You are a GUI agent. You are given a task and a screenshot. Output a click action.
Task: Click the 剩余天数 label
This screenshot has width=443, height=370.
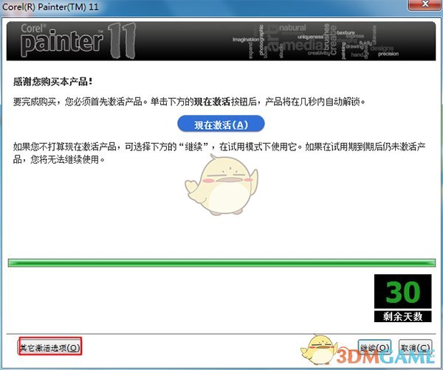(403, 316)
